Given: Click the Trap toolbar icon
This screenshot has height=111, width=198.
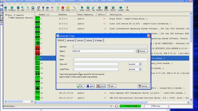Looking at the screenshot, I should coord(93,9).
